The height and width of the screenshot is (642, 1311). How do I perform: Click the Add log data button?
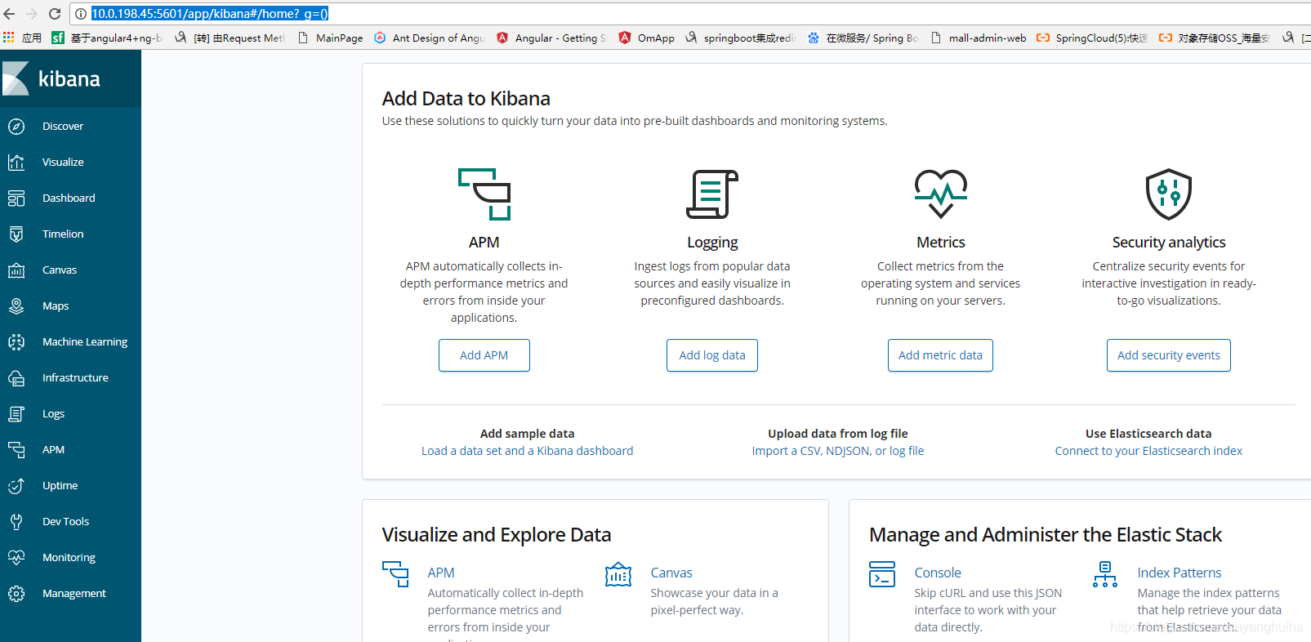point(712,355)
